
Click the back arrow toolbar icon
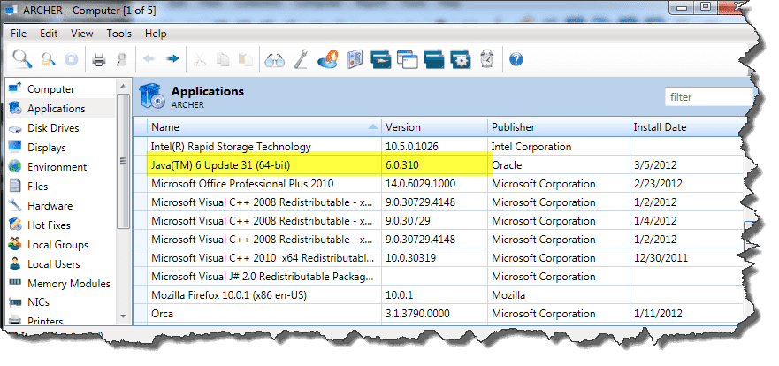click(x=149, y=59)
